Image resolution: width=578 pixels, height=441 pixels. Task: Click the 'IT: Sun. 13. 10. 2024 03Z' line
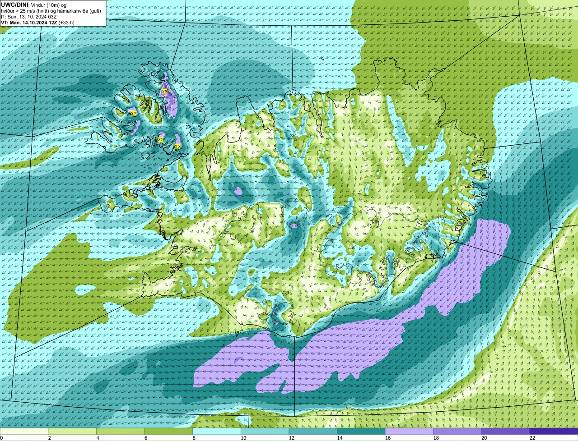(29, 16)
